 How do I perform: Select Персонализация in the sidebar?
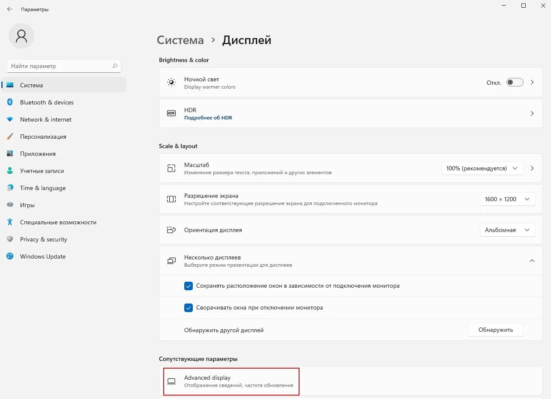pyautogui.click(x=43, y=137)
